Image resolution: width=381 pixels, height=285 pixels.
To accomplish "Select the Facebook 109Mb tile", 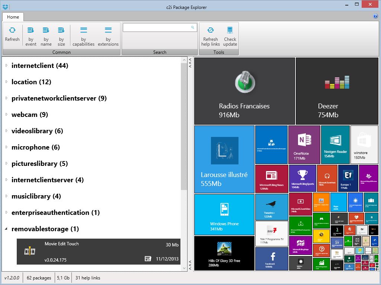I will (272, 259).
